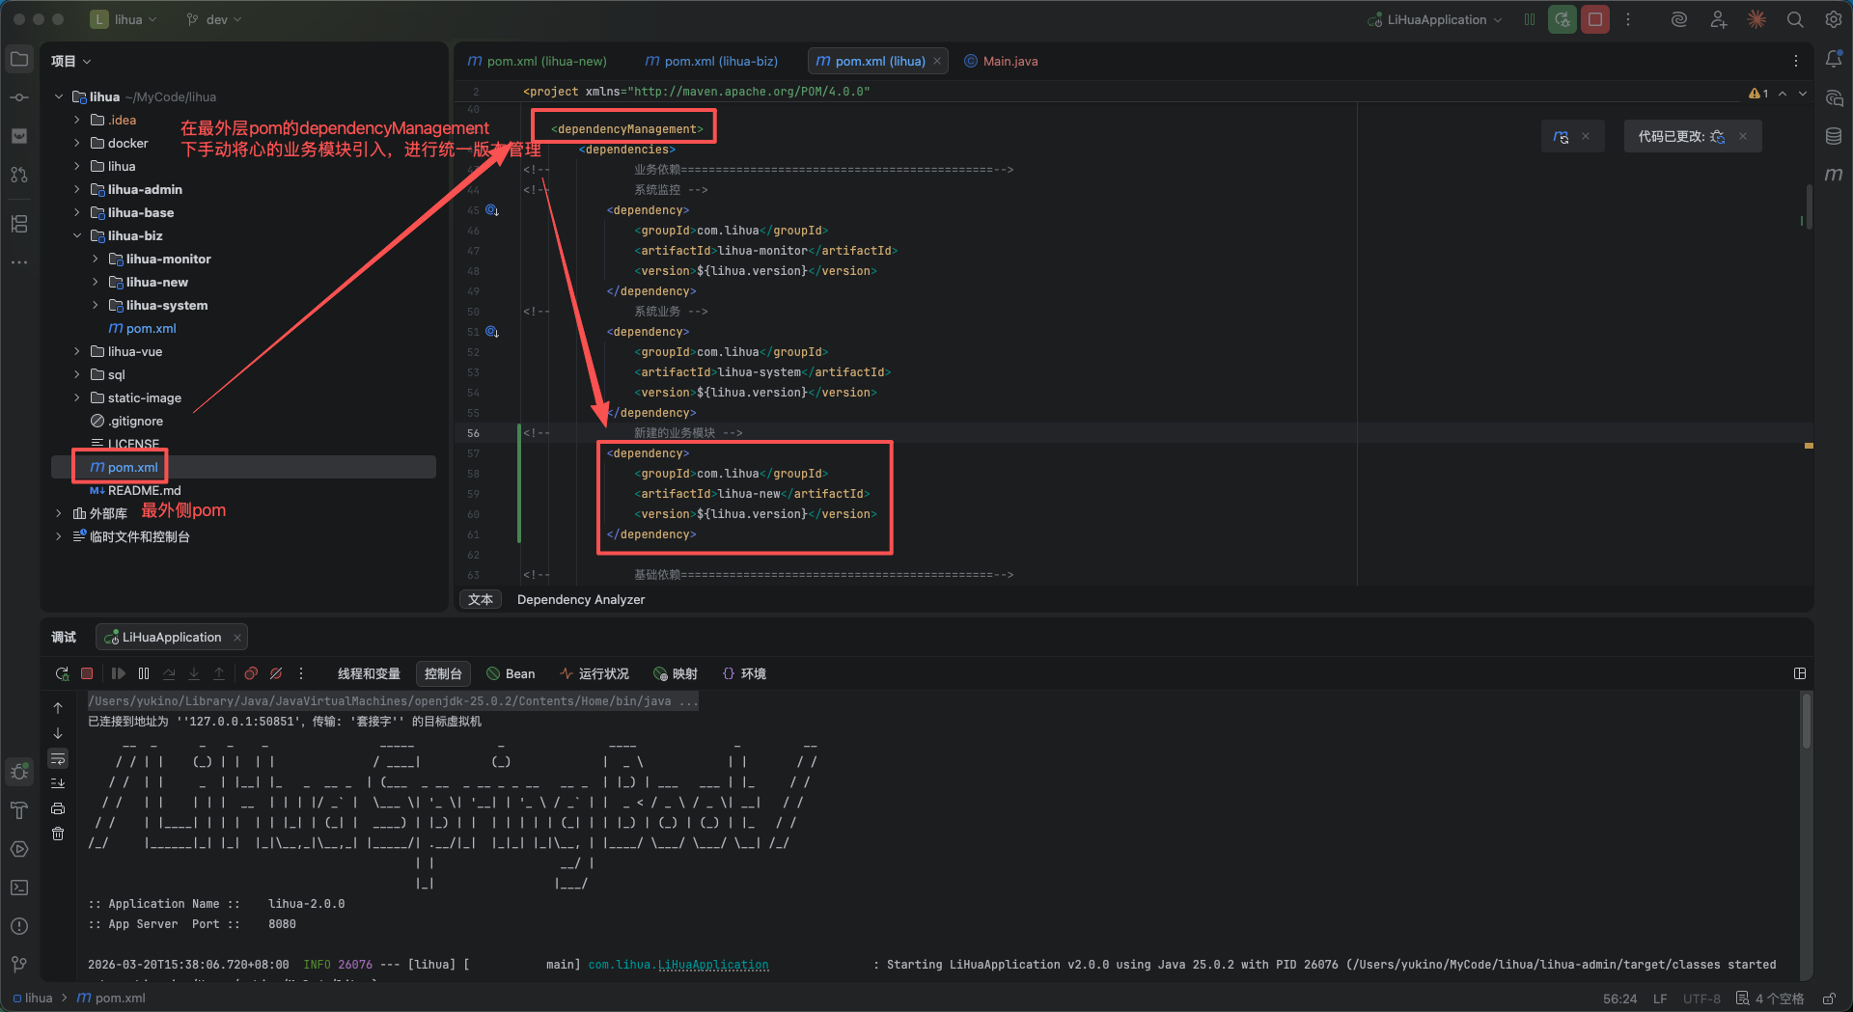Viewport: 1853px width, 1012px height.
Task: Open the Database tool window
Action: 1834,136
